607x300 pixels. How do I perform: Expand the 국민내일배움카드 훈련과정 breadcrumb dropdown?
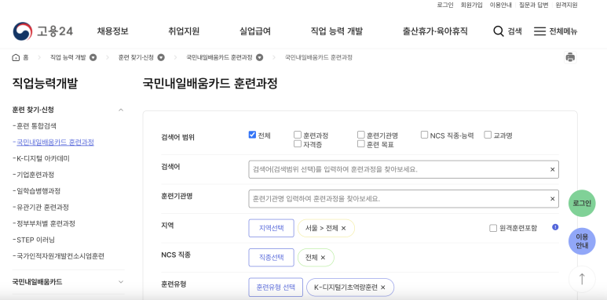[x=259, y=57]
